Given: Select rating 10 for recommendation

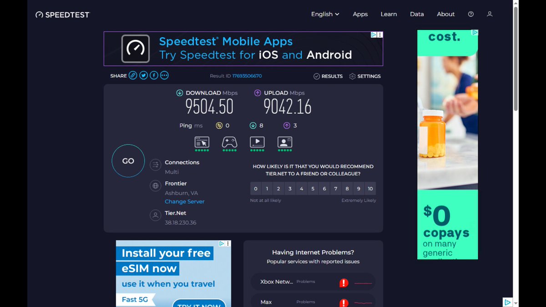Looking at the screenshot, I should (370, 188).
